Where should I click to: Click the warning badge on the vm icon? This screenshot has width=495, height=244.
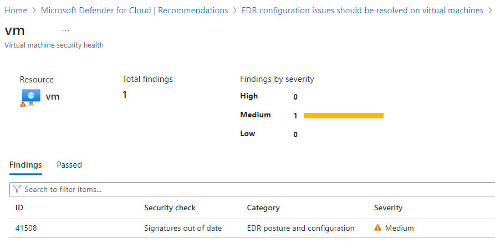click(x=23, y=104)
